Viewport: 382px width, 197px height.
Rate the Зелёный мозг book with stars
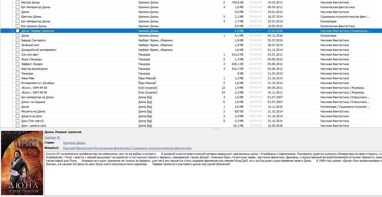coord(256,45)
